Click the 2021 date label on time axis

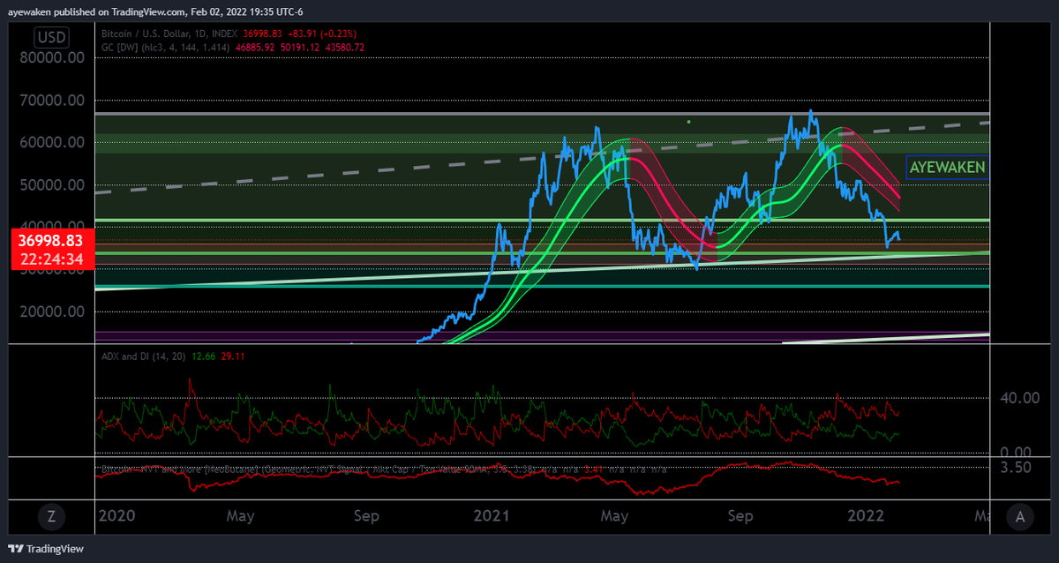coord(492,517)
